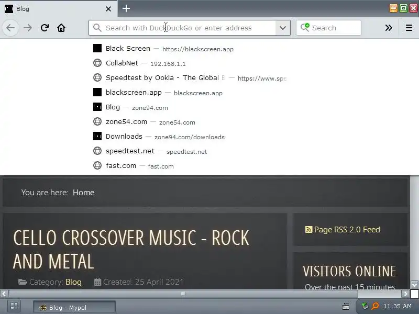Click the 11:35 AM clock

click(397, 306)
